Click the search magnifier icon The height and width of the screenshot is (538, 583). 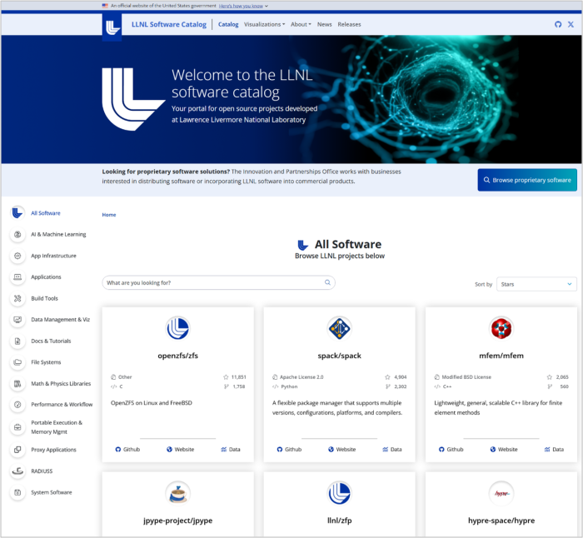[x=327, y=283]
